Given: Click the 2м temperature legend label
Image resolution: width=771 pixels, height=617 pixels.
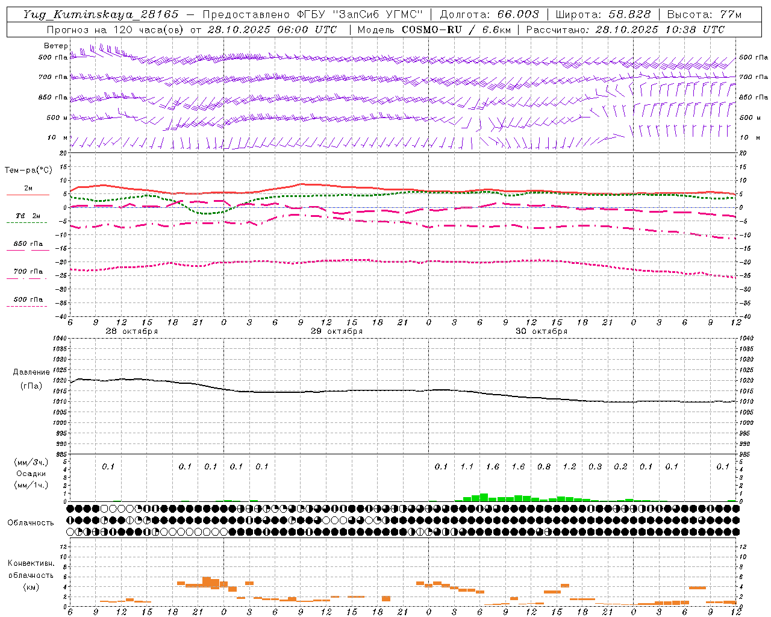Looking at the screenshot, I should [28, 188].
